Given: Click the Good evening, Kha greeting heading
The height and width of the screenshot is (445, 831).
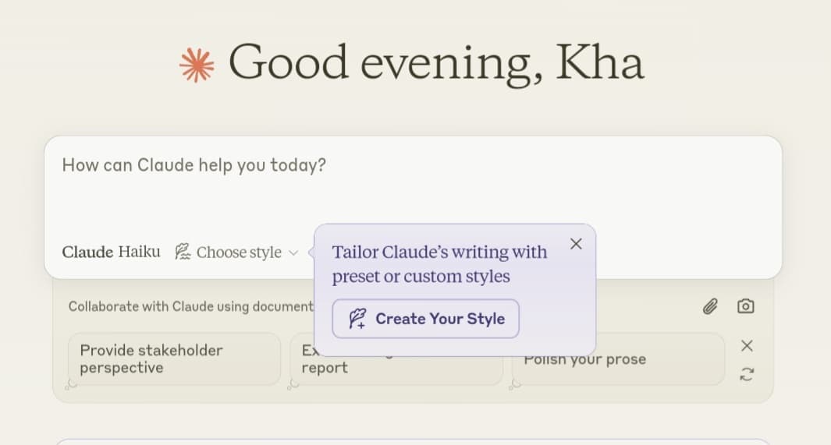Looking at the screenshot, I should pos(435,62).
